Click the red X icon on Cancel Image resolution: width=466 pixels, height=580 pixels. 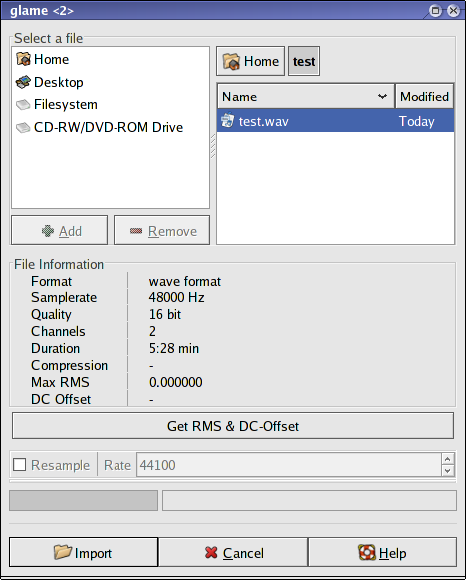tap(211, 553)
